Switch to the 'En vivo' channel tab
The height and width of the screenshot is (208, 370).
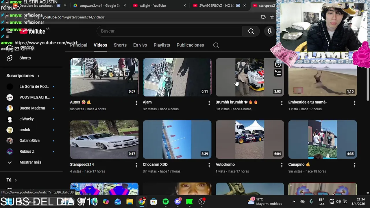[140, 45]
